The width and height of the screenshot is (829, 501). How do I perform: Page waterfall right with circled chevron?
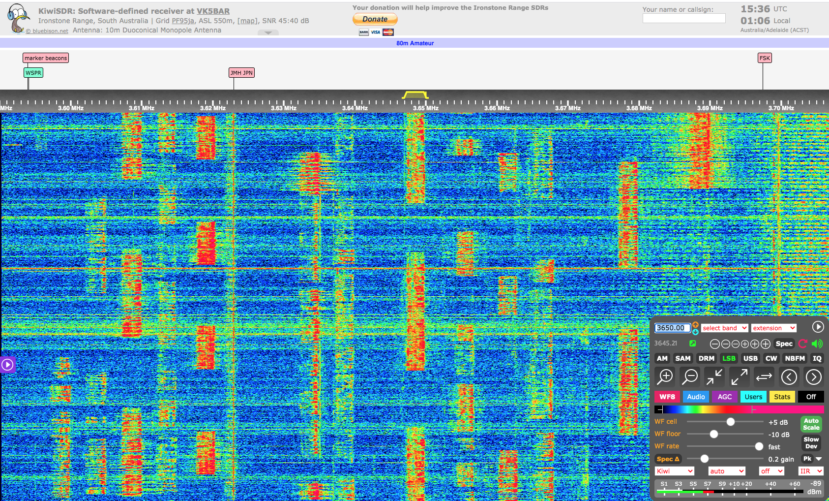[x=813, y=377]
